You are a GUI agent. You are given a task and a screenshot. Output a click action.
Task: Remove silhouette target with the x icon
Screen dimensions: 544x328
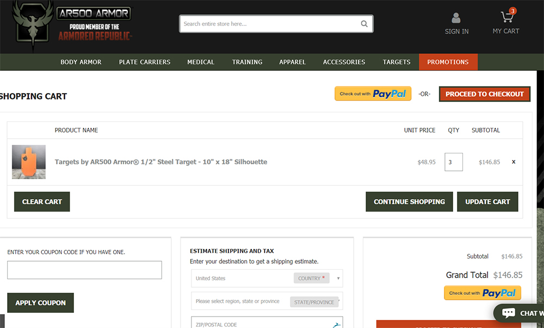(x=514, y=162)
